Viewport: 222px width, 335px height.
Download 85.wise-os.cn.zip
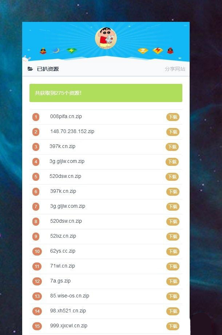click(173, 296)
